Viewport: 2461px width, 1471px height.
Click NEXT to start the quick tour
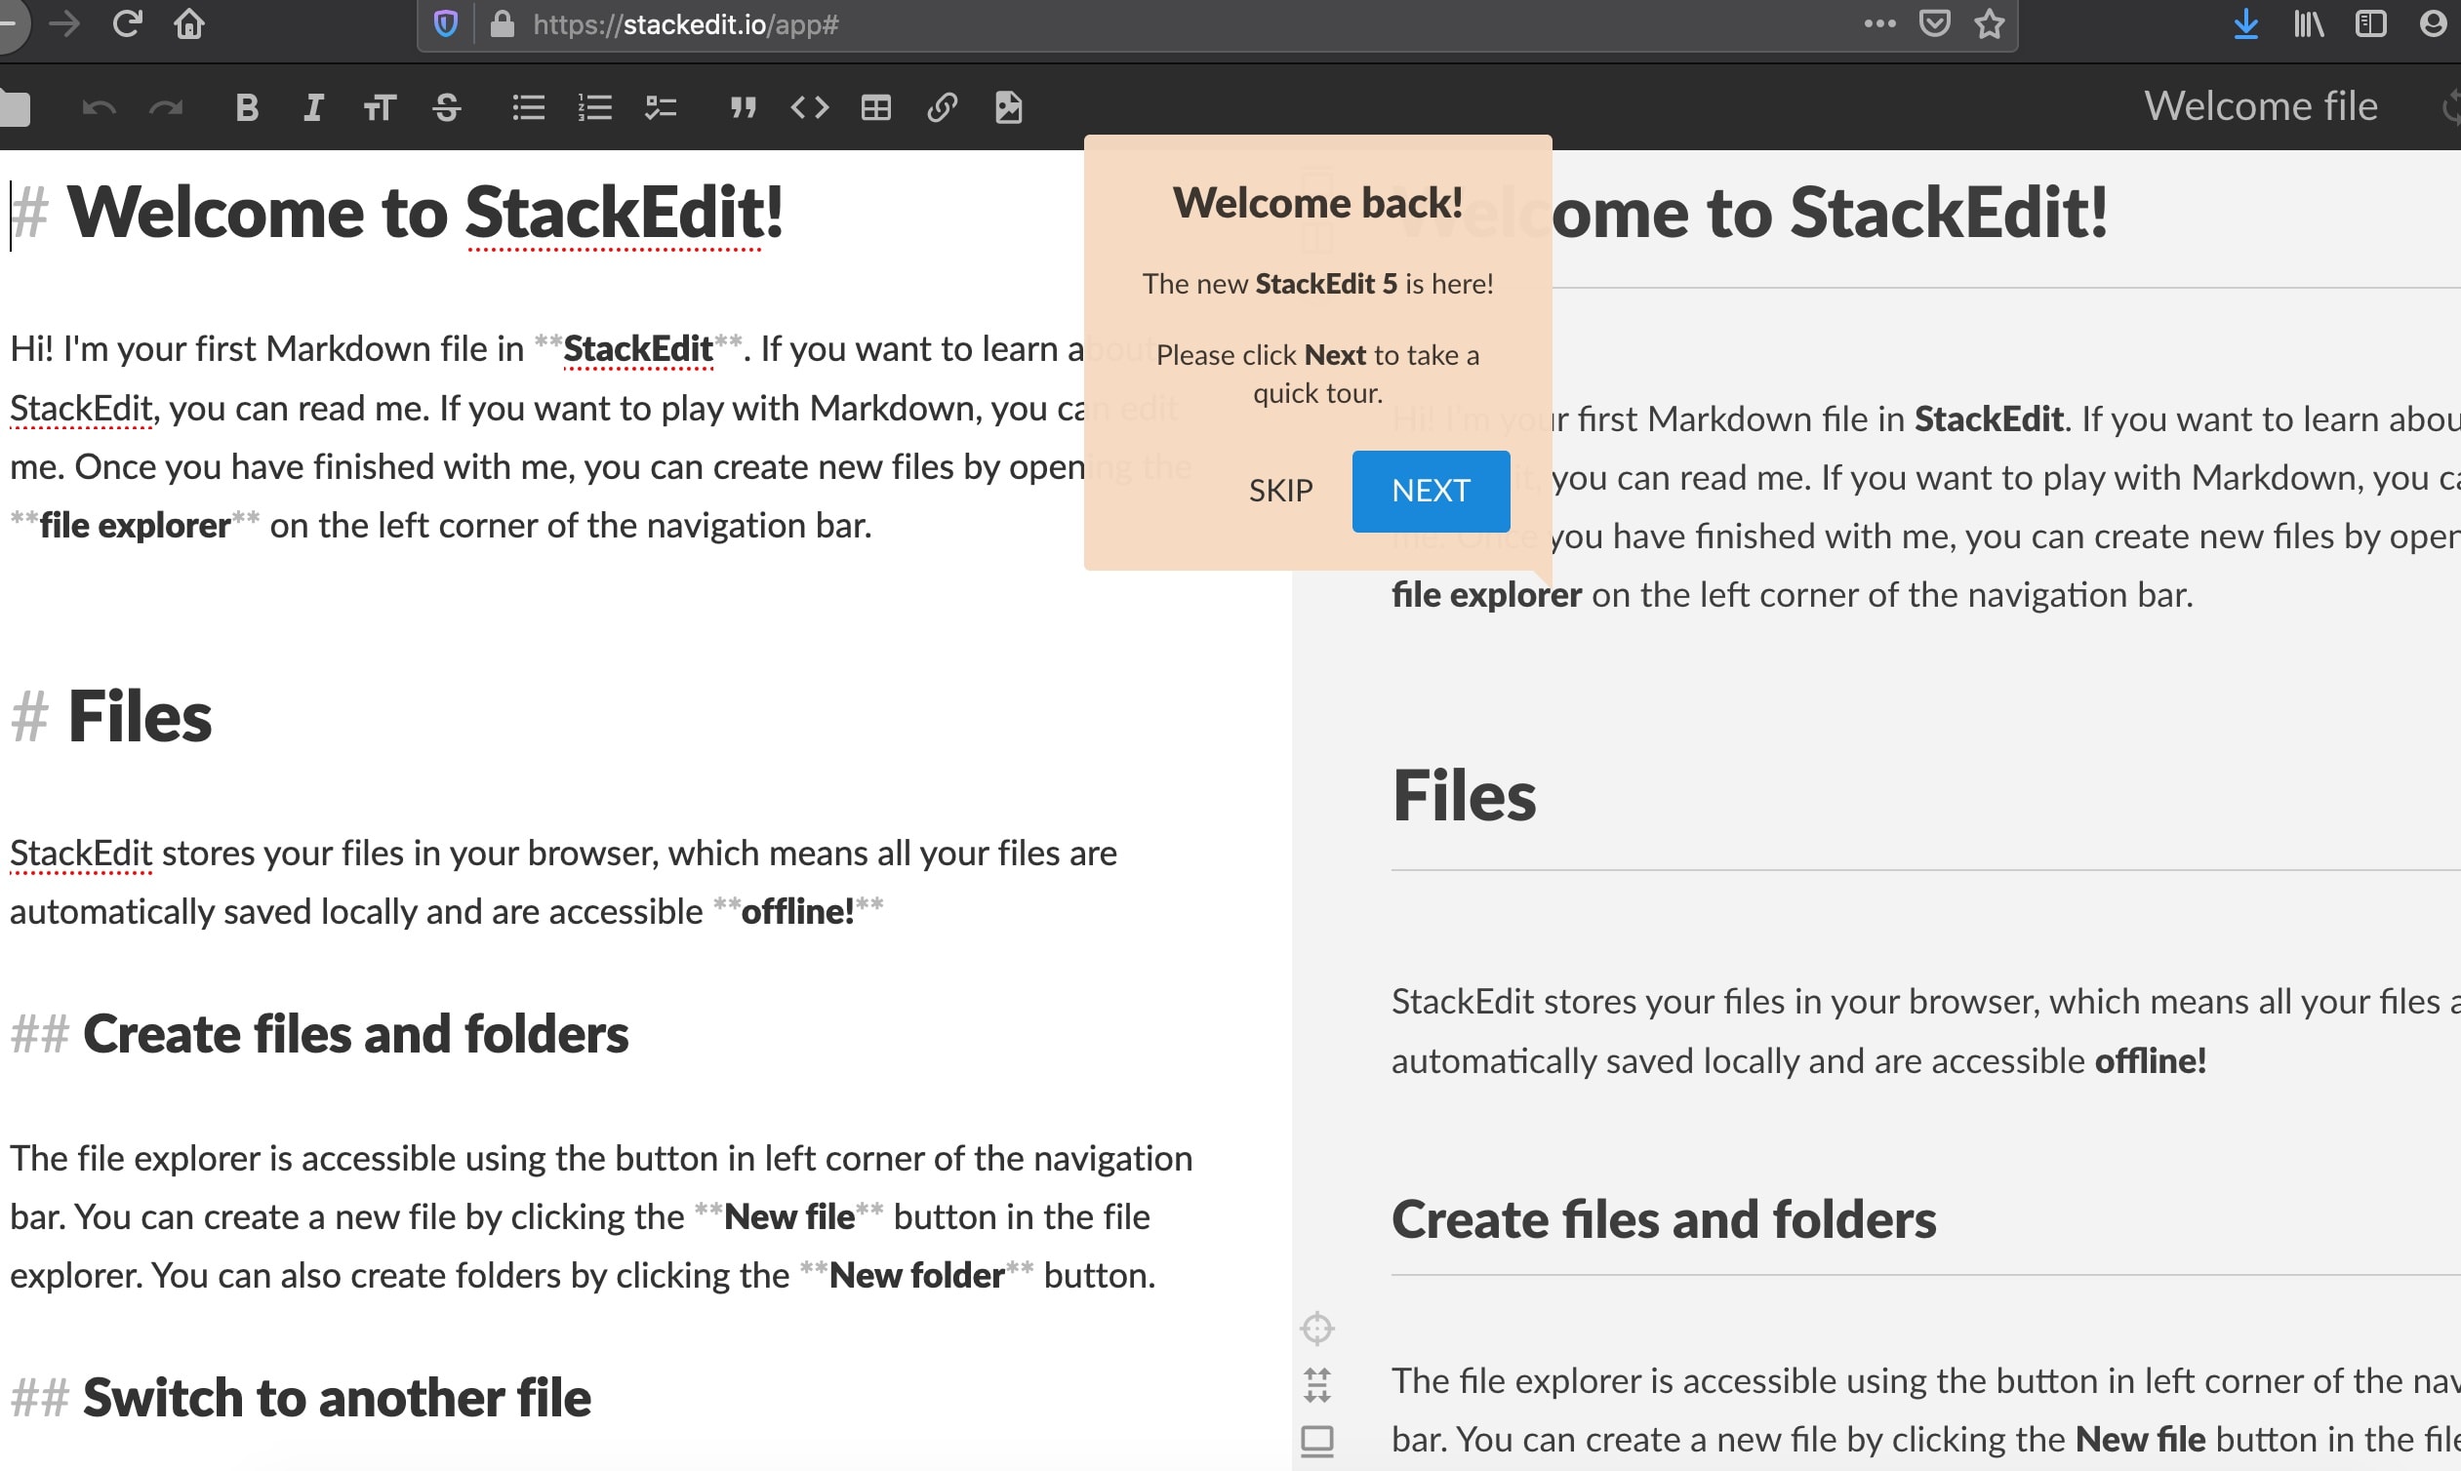[1431, 491]
